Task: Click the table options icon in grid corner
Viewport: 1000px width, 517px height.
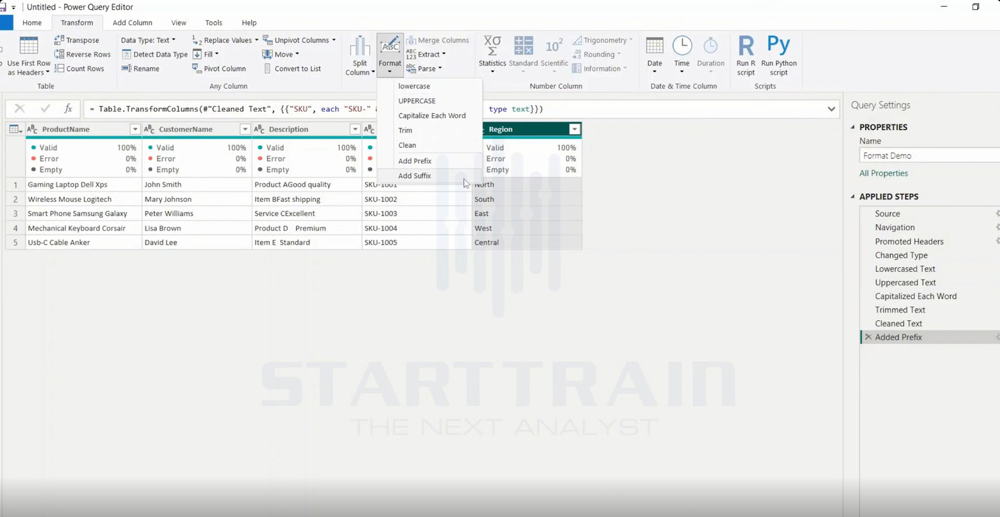Action: click(15, 129)
